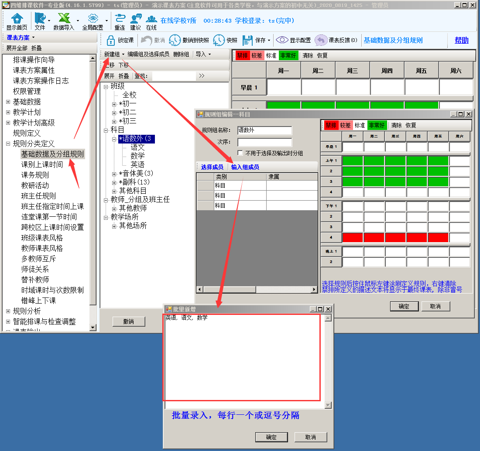Image resolution: width=480 pixels, height=451 pixels.
Task: Open the 帮助 help link
Action: click(461, 40)
